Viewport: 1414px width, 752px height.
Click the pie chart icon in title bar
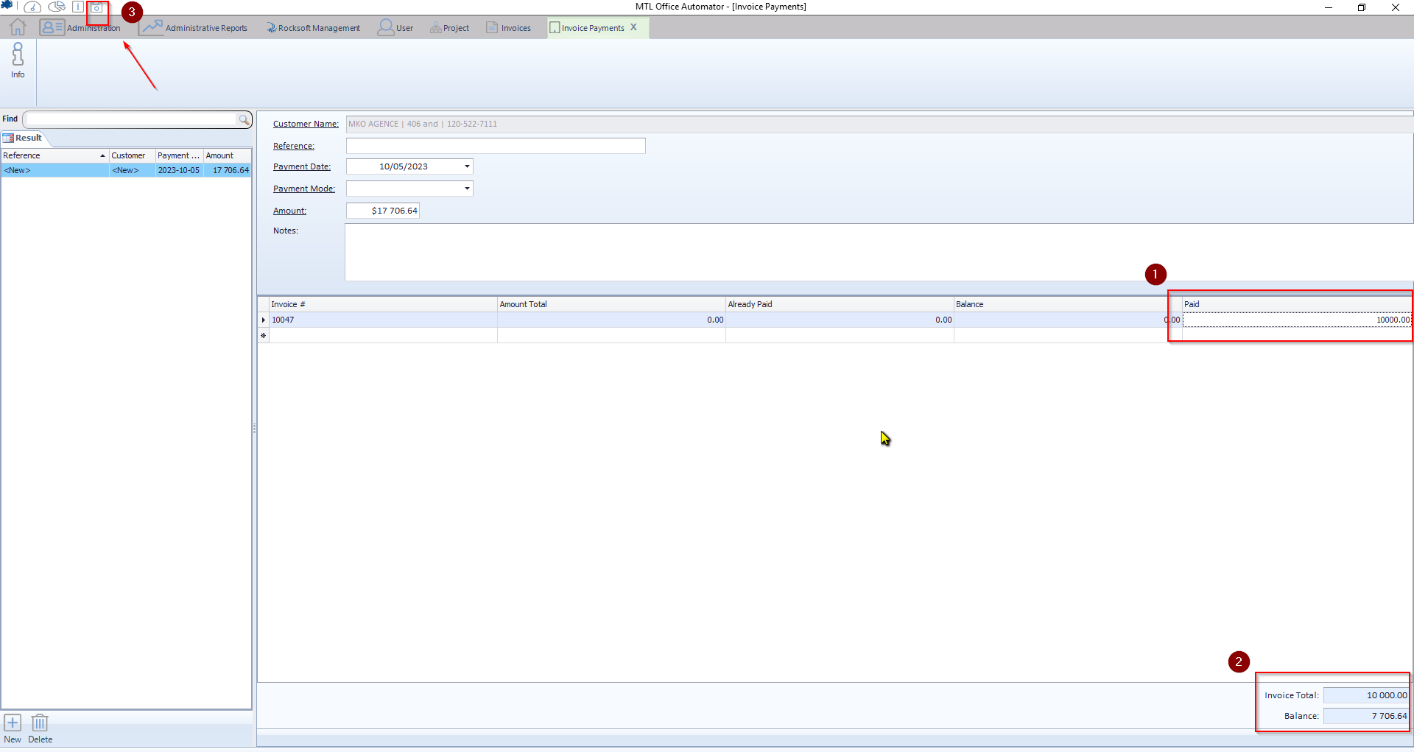coord(57,7)
